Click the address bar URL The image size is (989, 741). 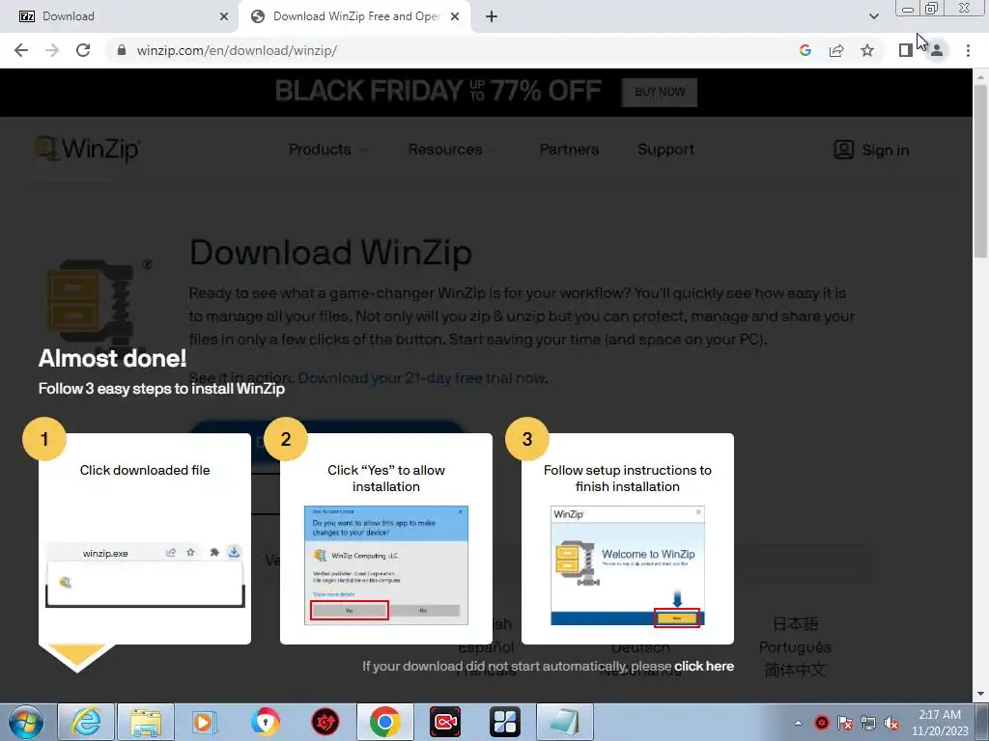(x=238, y=50)
